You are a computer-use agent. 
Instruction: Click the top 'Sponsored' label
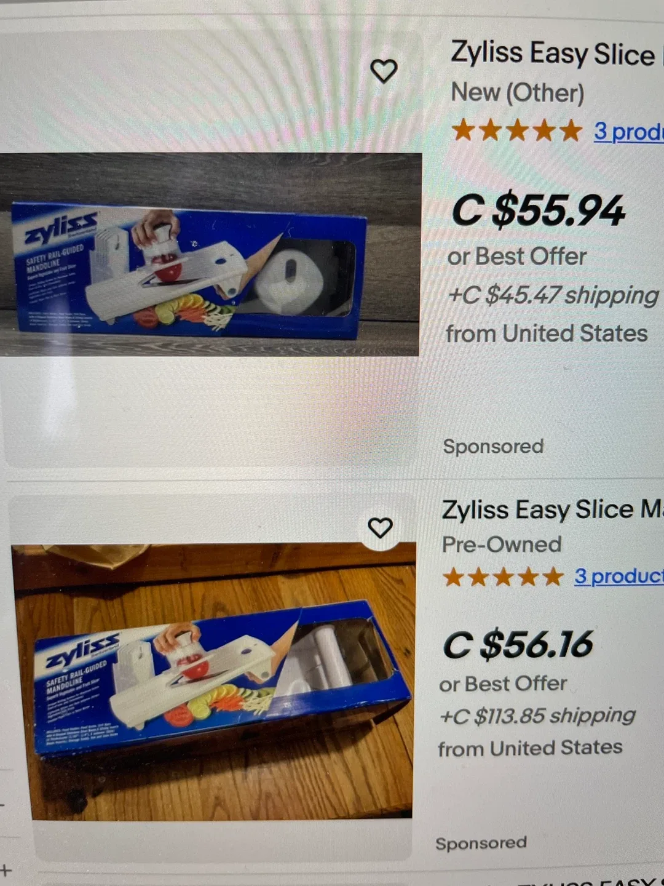pyautogui.click(x=493, y=447)
